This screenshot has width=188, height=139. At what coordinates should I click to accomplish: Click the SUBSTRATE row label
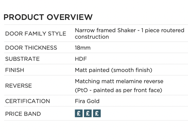[x=22, y=59]
